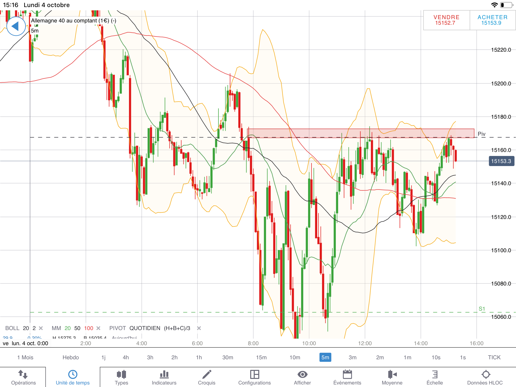Viewport: 516px width, 387px height.
Task: Tap the blue back arrow button
Action: tap(16, 26)
